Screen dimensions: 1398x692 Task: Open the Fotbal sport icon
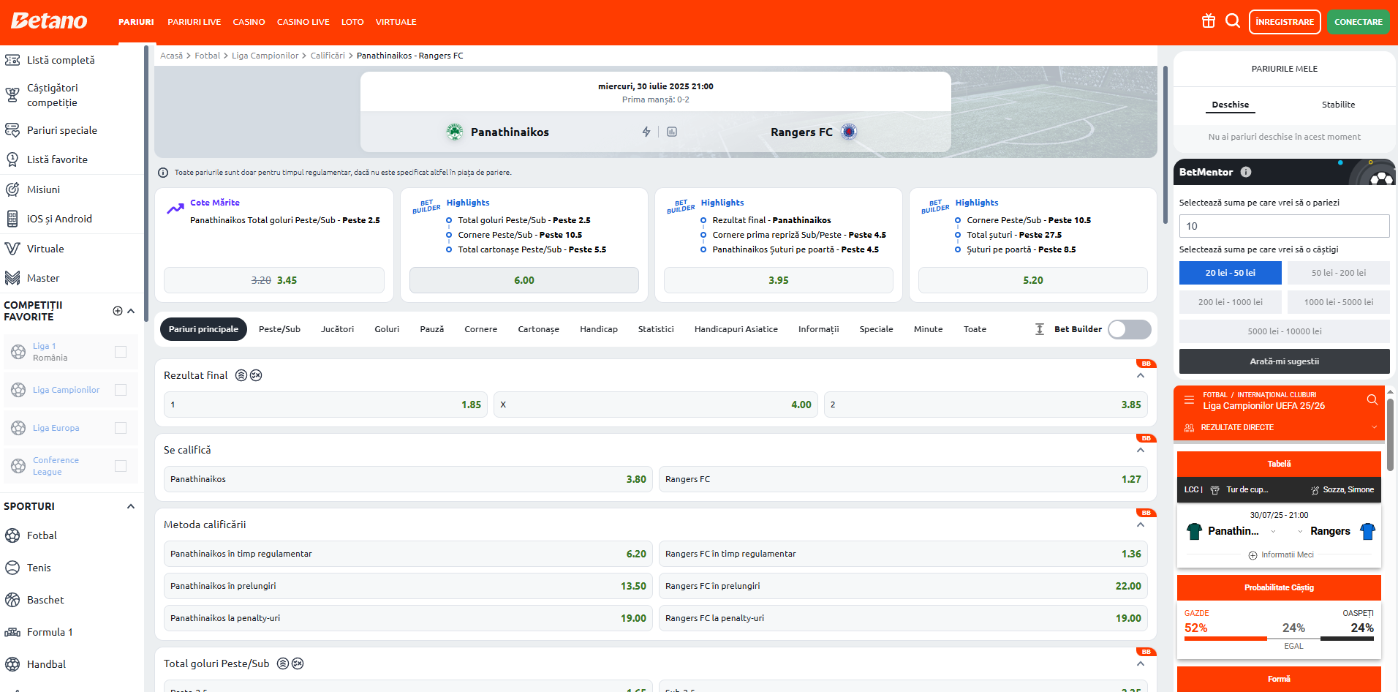pos(12,535)
